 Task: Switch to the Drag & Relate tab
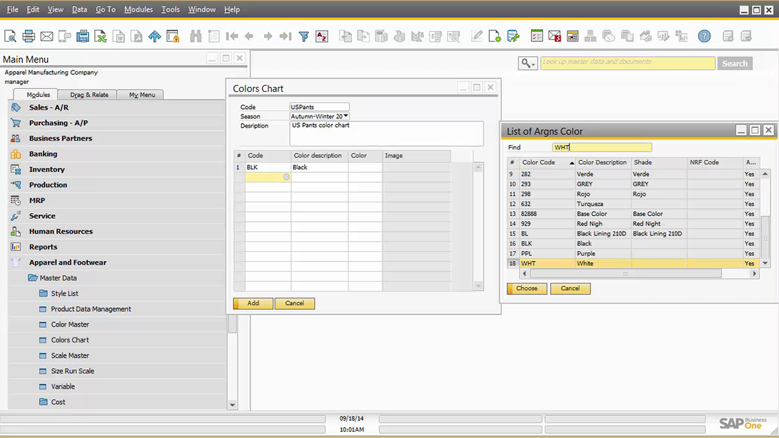pyautogui.click(x=89, y=94)
